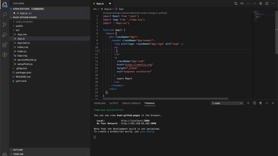Screen dimensions: 278x156
Task: Click the editor horizontal scrollbar
Action: tap(165, 98)
